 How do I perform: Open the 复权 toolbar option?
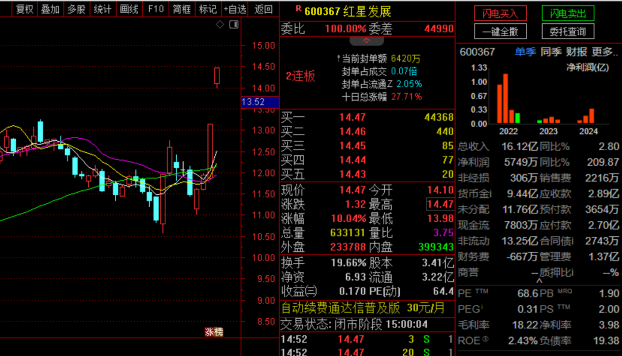(x=25, y=9)
